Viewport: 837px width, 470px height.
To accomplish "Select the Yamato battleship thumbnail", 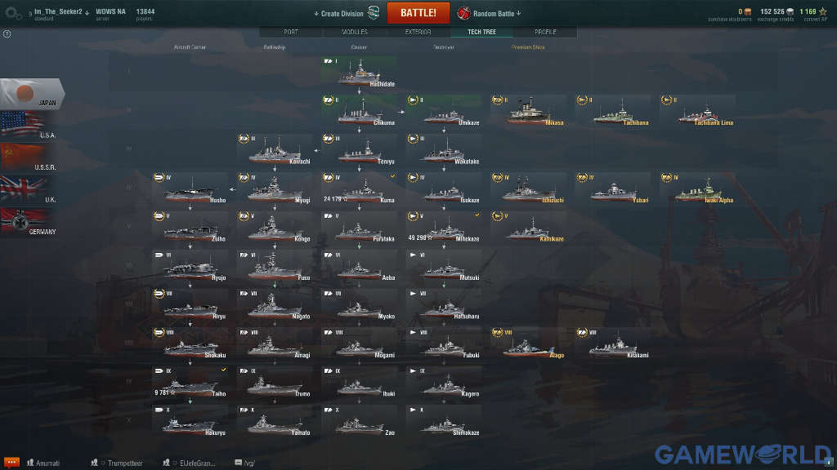I will (x=275, y=422).
